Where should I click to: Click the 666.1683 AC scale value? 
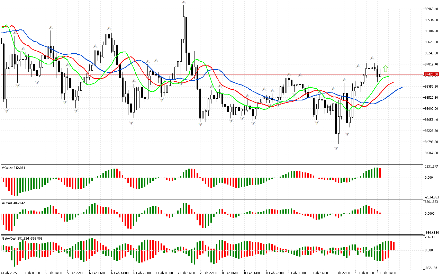pos(432,202)
